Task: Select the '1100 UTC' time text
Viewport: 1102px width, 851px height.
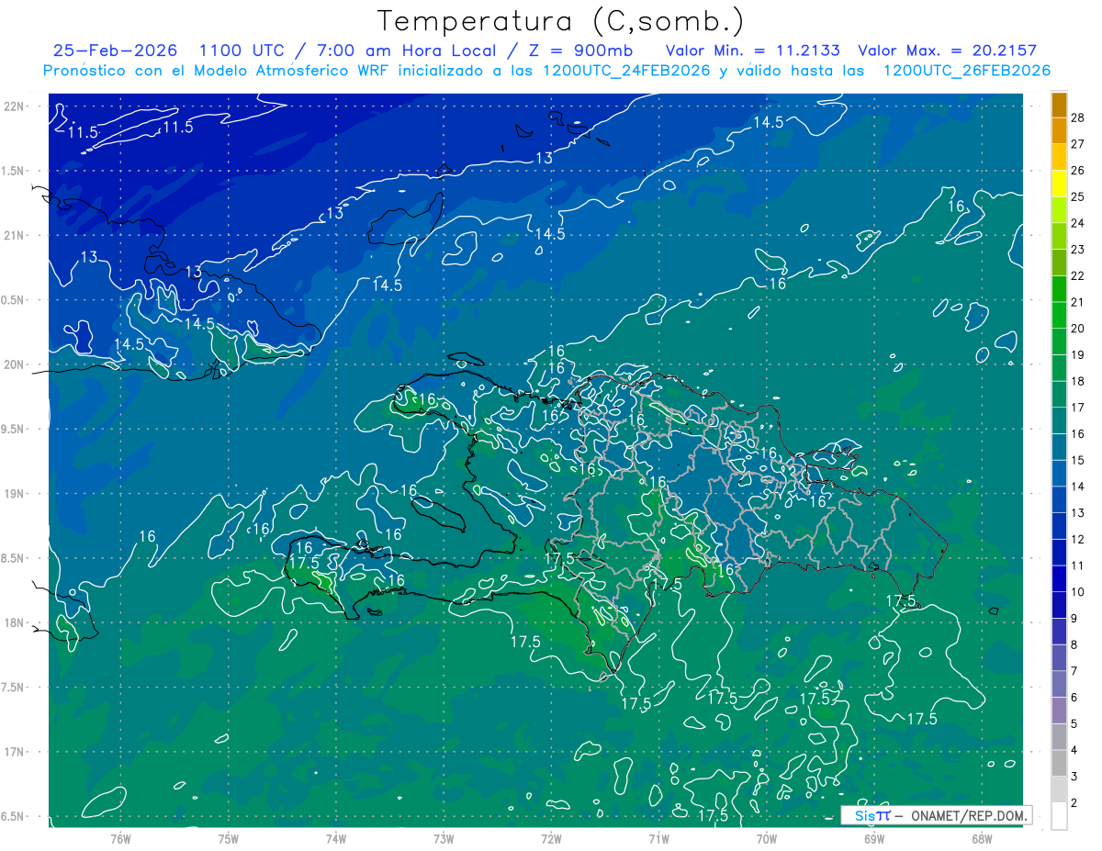Action: (241, 50)
